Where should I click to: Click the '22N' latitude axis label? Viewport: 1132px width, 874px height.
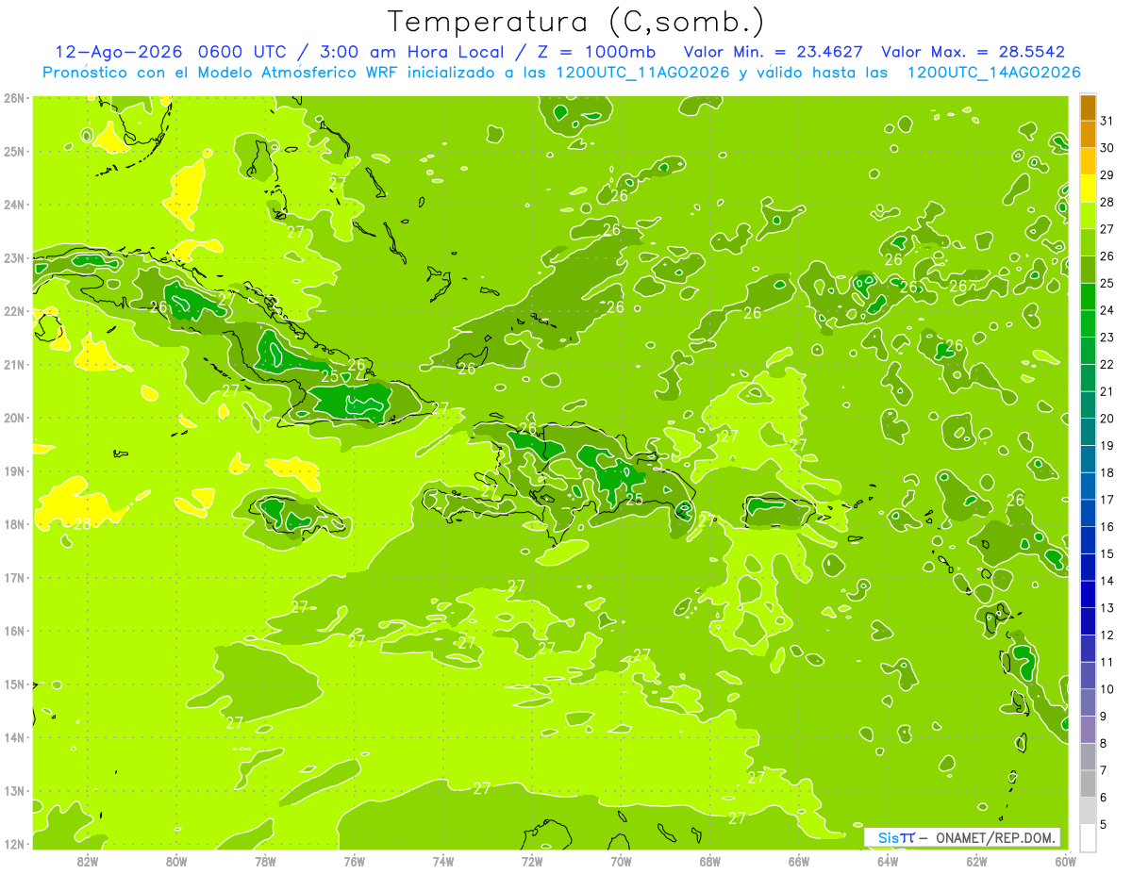(x=13, y=311)
